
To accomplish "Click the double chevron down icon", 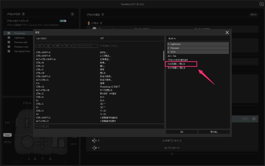I will point(172,154).
